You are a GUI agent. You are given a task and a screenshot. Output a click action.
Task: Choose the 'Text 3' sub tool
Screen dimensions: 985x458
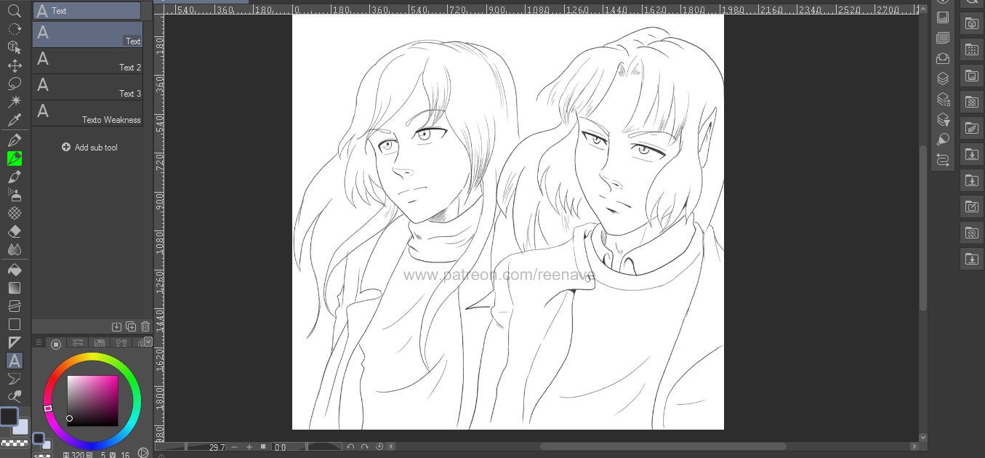pyautogui.click(x=87, y=87)
